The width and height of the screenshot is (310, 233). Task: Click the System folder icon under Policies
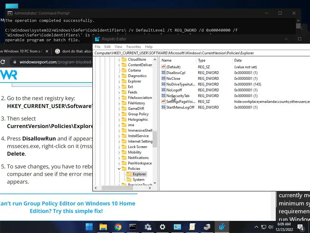129,180
